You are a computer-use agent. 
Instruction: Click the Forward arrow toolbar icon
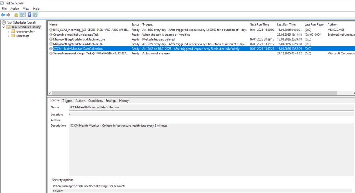pyautogui.click(x=8, y=15)
